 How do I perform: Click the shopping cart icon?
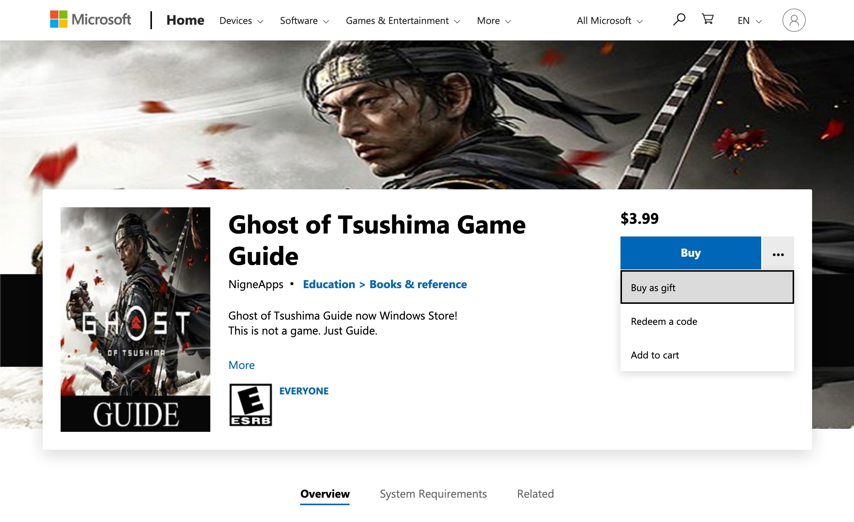pos(708,20)
